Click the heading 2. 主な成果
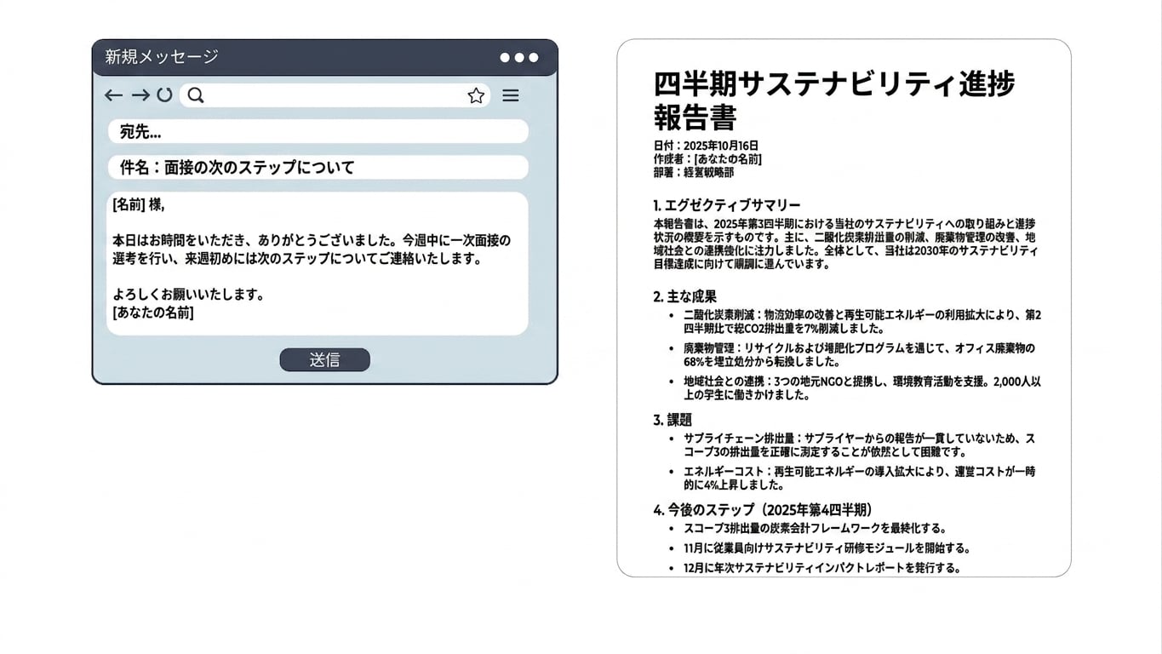 685,296
